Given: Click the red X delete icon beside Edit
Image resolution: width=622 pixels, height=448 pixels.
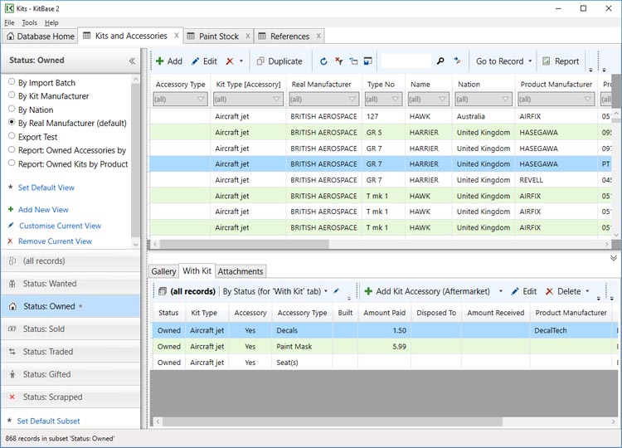Looking at the screenshot, I should (x=230, y=61).
